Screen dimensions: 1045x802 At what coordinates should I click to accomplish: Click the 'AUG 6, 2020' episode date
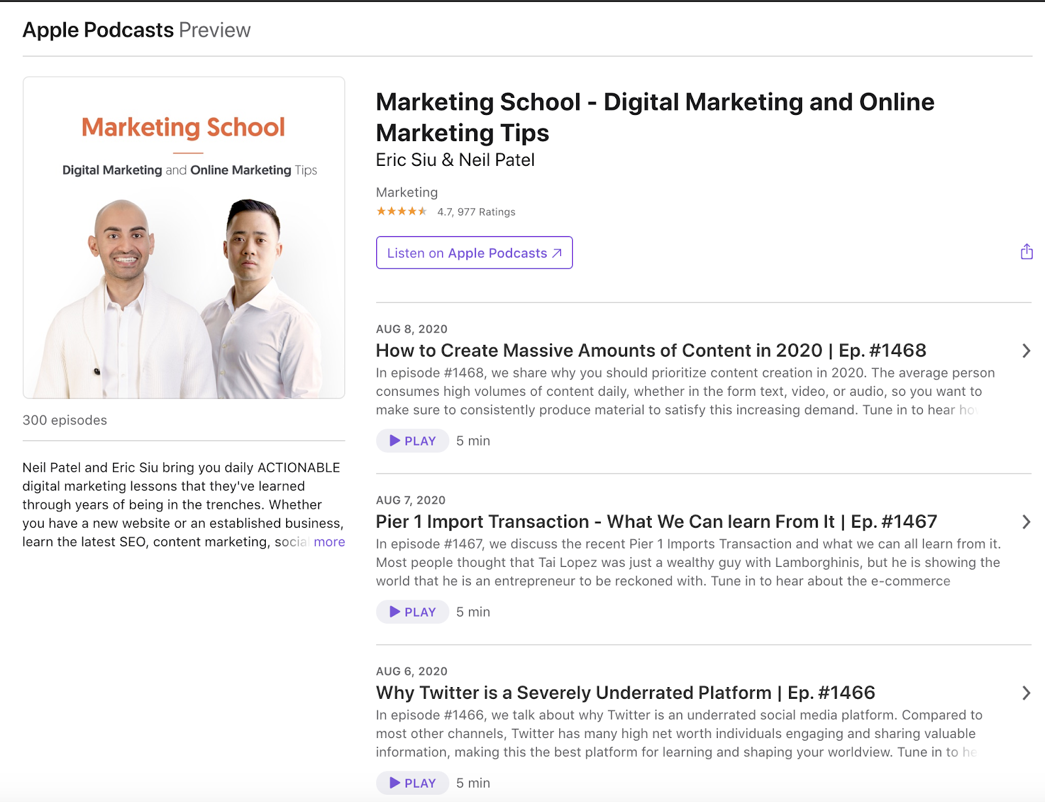[x=411, y=671]
